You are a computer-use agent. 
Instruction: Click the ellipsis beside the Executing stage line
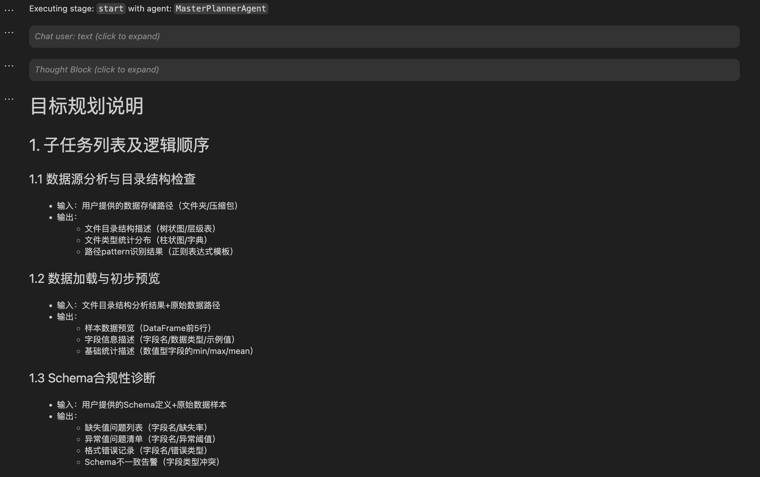(9, 10)
